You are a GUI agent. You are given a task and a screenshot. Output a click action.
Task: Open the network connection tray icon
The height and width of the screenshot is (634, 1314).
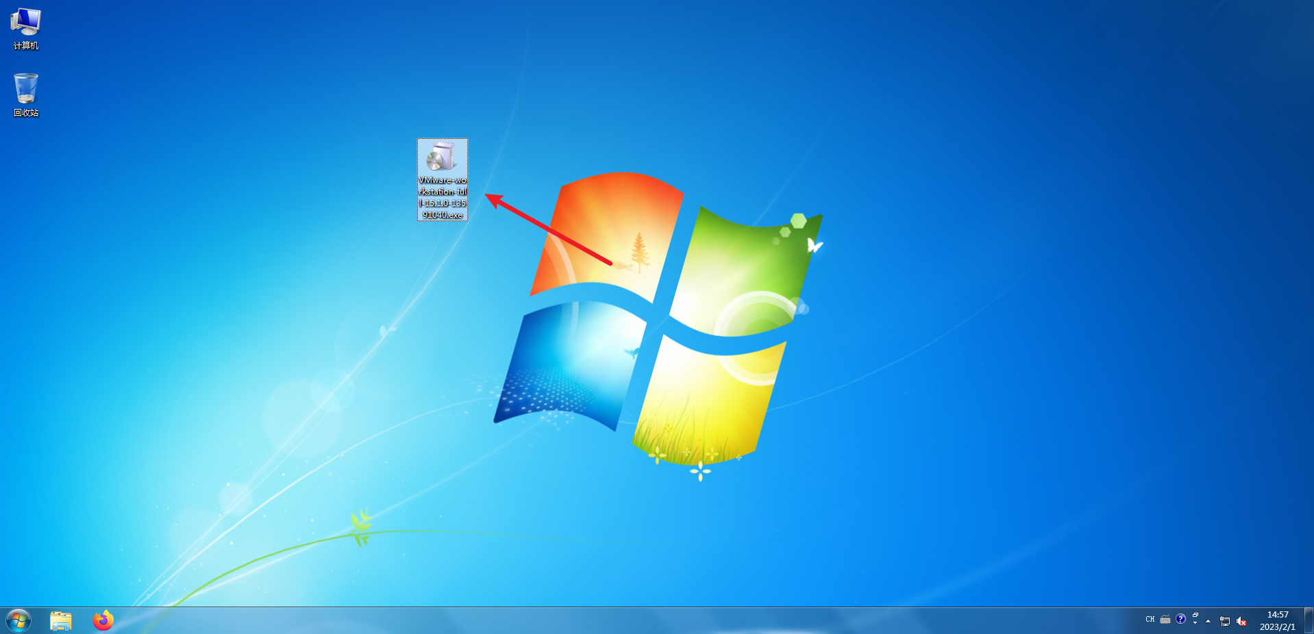tap(1225, 621)
